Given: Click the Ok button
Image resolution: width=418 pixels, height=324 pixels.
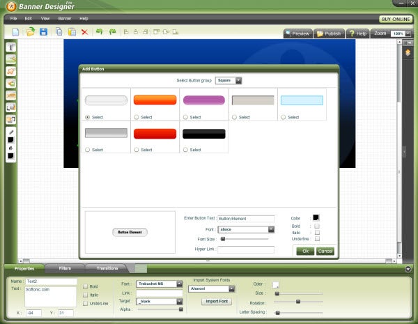Looking at the screenshot, I should click(x=305, y=252).
